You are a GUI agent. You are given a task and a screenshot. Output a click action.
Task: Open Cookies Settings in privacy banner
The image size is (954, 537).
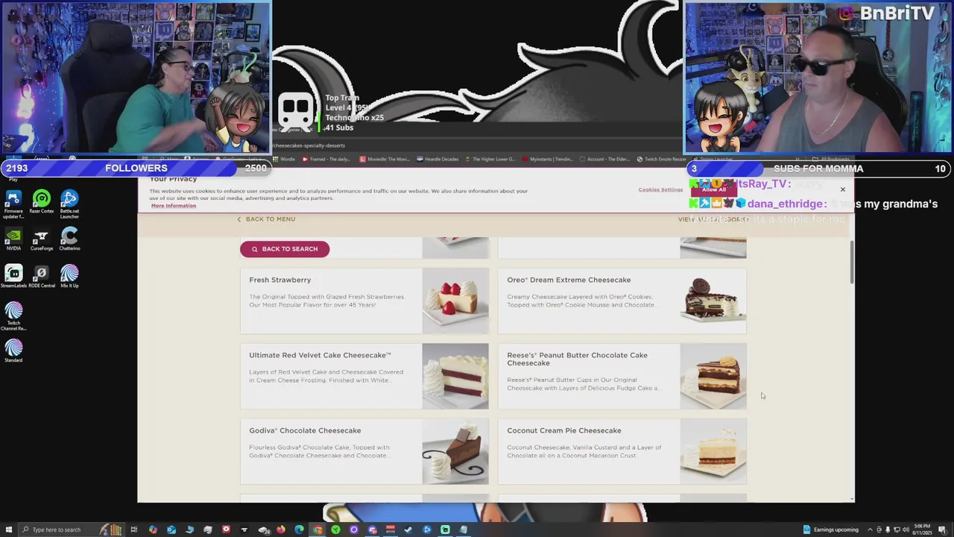coord(660,189)
